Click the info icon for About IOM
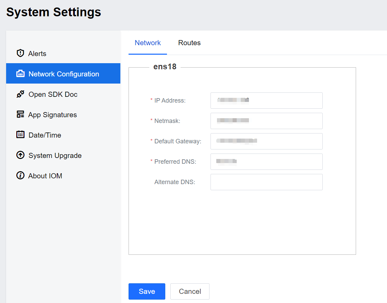 pos(20,176)
